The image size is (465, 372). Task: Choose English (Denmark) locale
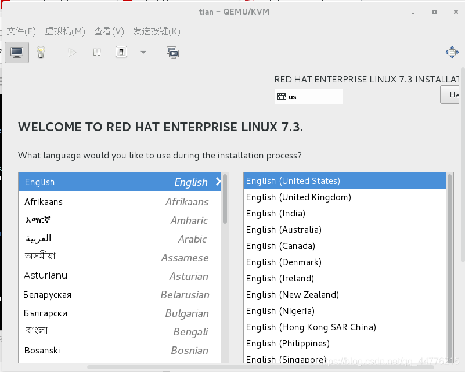[x=345, y=262]
